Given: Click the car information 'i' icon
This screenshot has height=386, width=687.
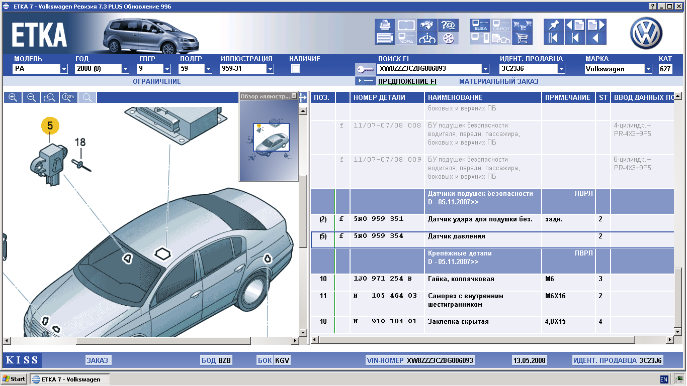Looking at the screenshot, I should point(427,38).
